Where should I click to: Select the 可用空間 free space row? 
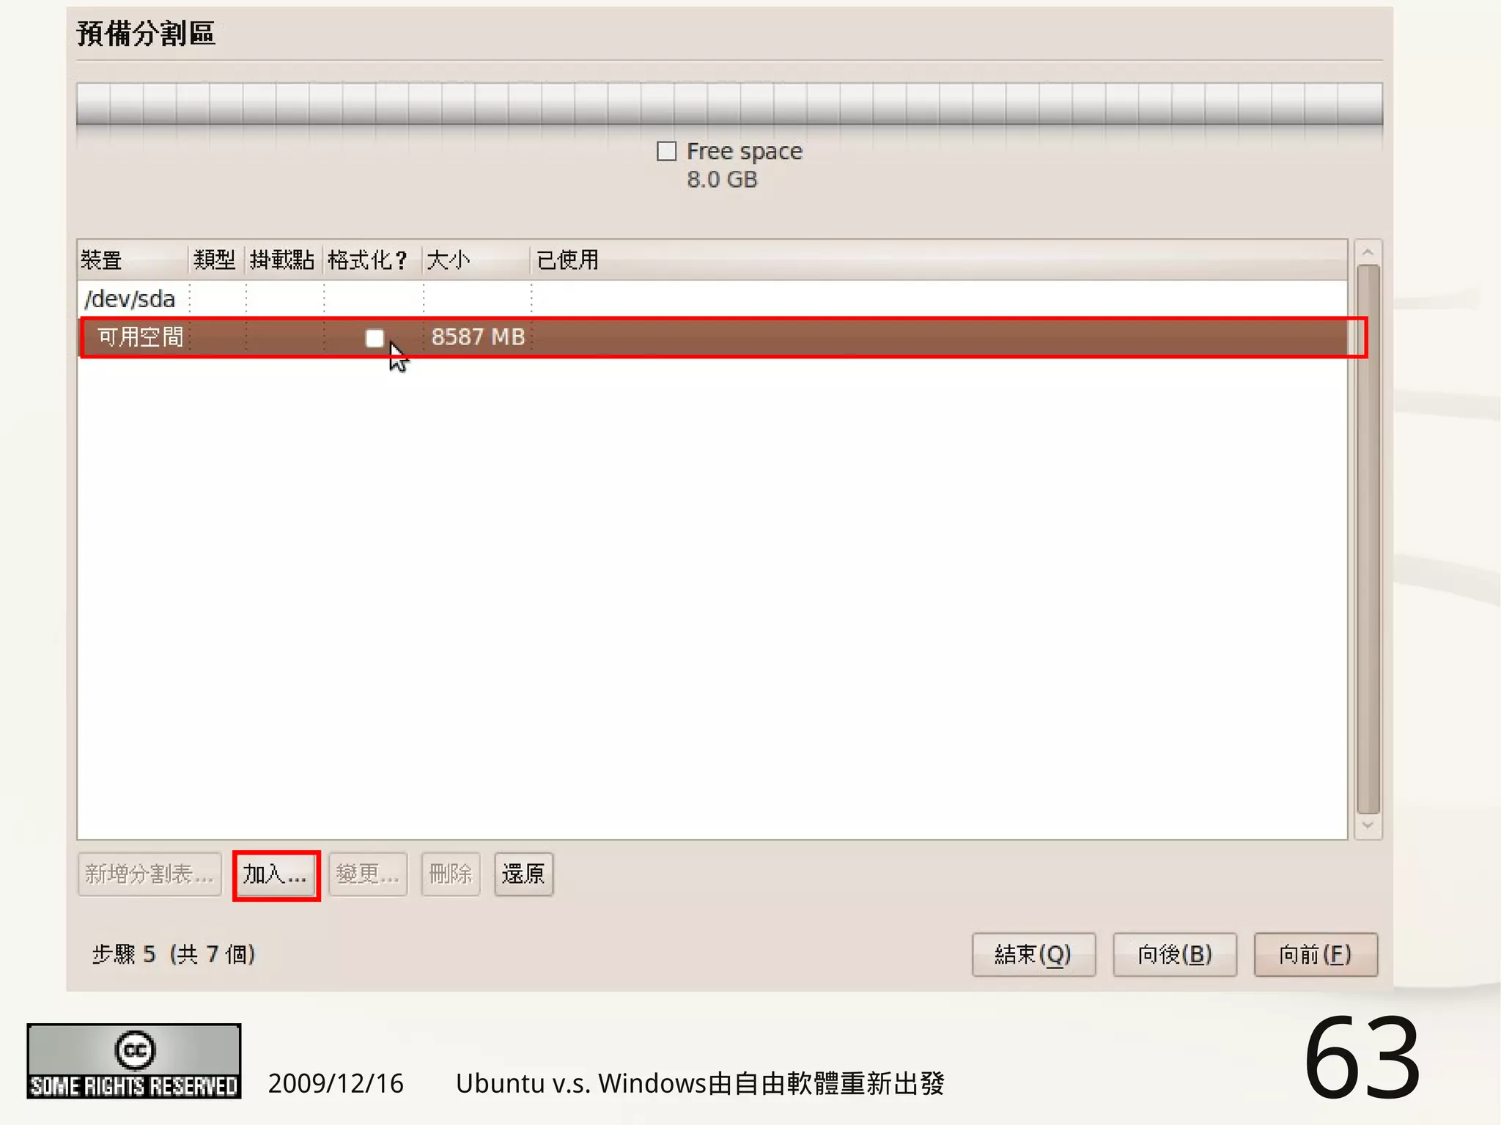[712, 337]
